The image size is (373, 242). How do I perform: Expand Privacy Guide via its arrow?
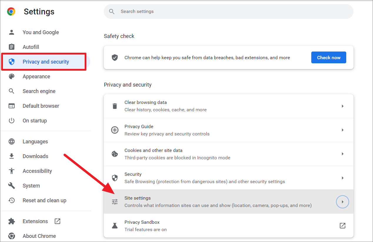point(342,130)
